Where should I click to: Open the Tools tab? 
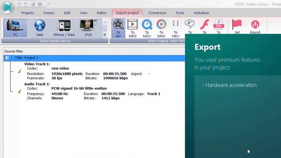pyautogui.click(x=180, y=13)
